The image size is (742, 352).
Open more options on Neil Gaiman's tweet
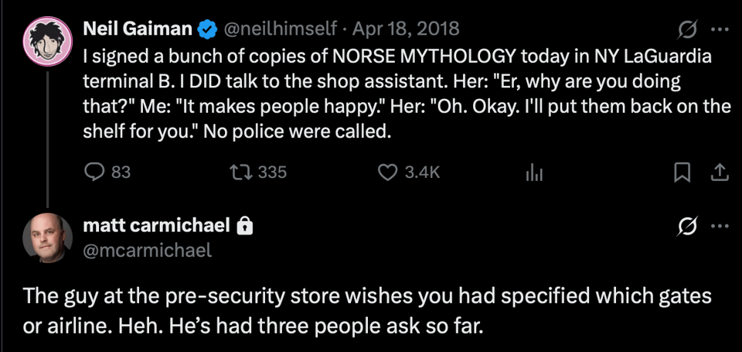click(720, 29)
